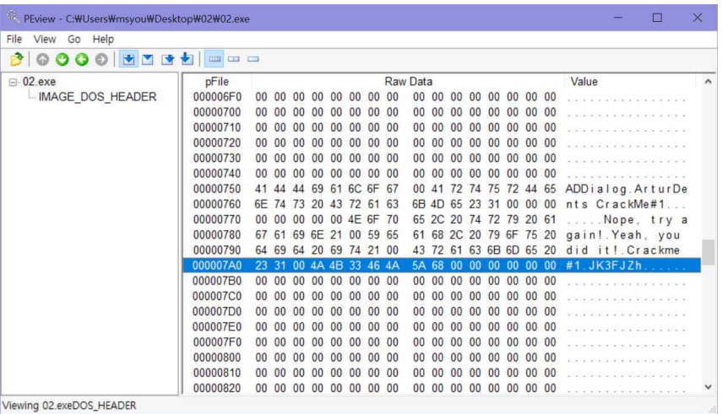Click the window resize grip in status bar

[x=714, y=408]
